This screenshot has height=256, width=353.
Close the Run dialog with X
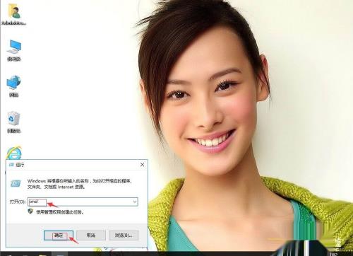[x=142, y=165]
